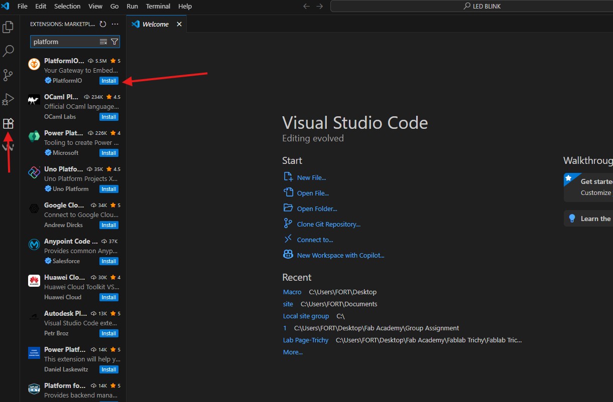613x402 pixels.
Task: Open the Source Control view
Action: (x=8, y=75)
